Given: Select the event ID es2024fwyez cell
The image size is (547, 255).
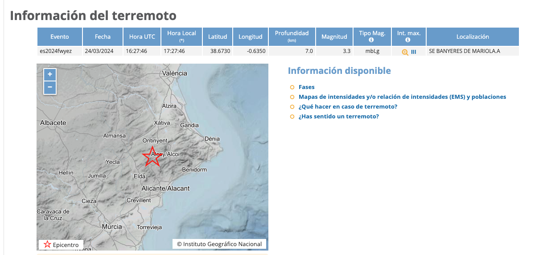Looking at the screenshot, I should [x=56, y=51].
